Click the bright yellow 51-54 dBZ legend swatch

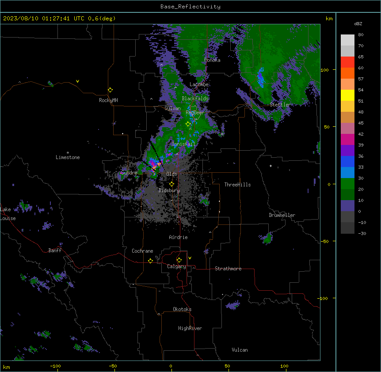point(347,95)
